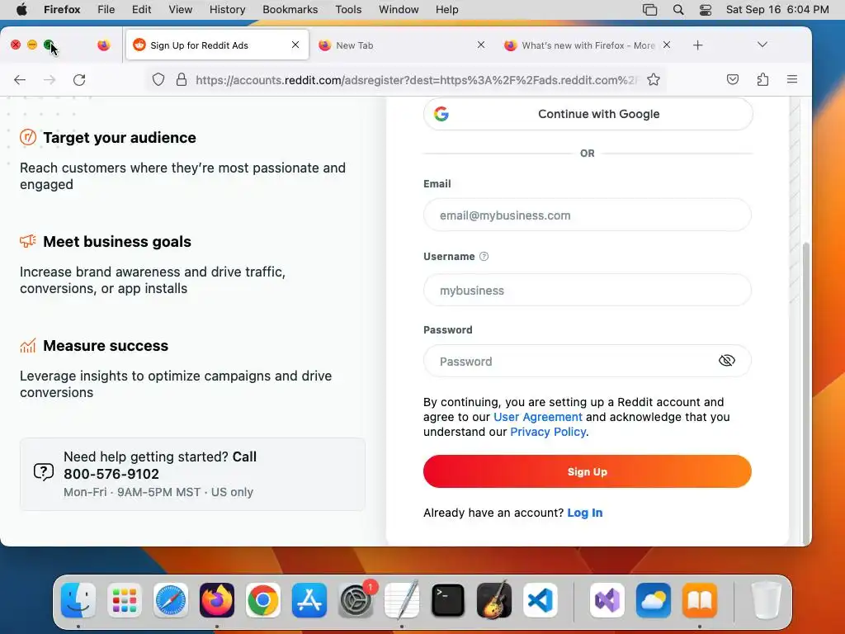Click the forward navigation arrow
Image resolution: width=845 pixels, height=634 pixels.
pos(50,80)
